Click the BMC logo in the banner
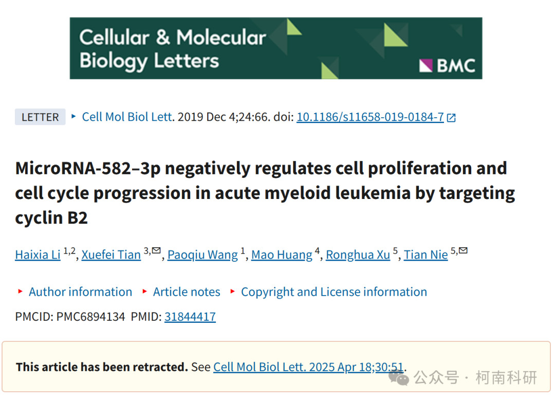 coord(448,65)
